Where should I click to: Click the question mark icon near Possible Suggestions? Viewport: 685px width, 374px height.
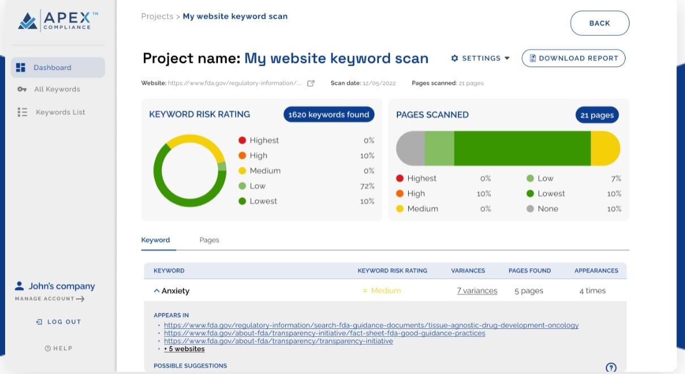(611, 367)
